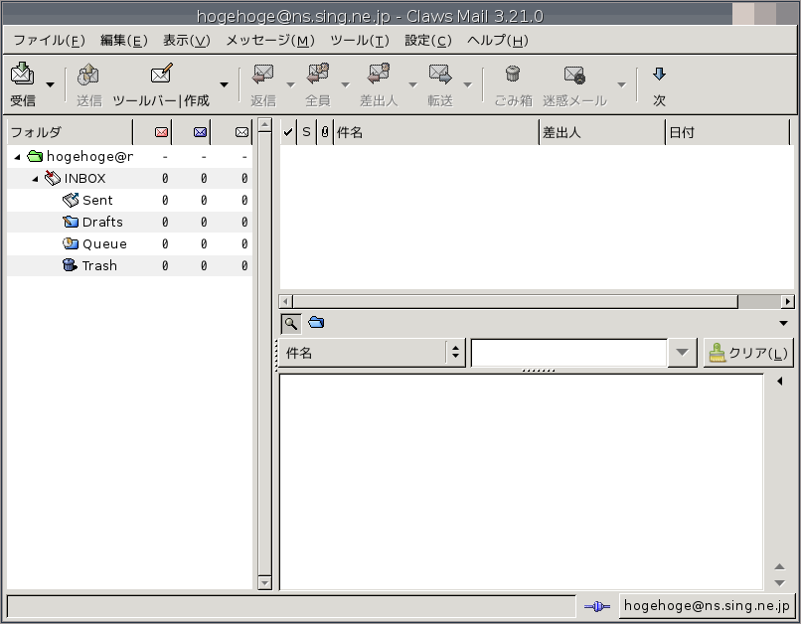The width and height of the screenshot is (801, 624).
Task: Click message view scroll-up arrow
Action: 779,566
